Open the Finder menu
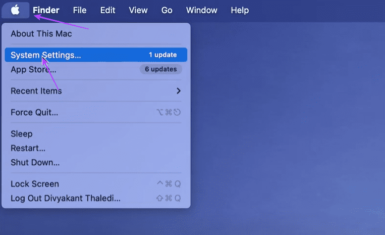Viewport: 385px width, 235px height. click(46, 10)
